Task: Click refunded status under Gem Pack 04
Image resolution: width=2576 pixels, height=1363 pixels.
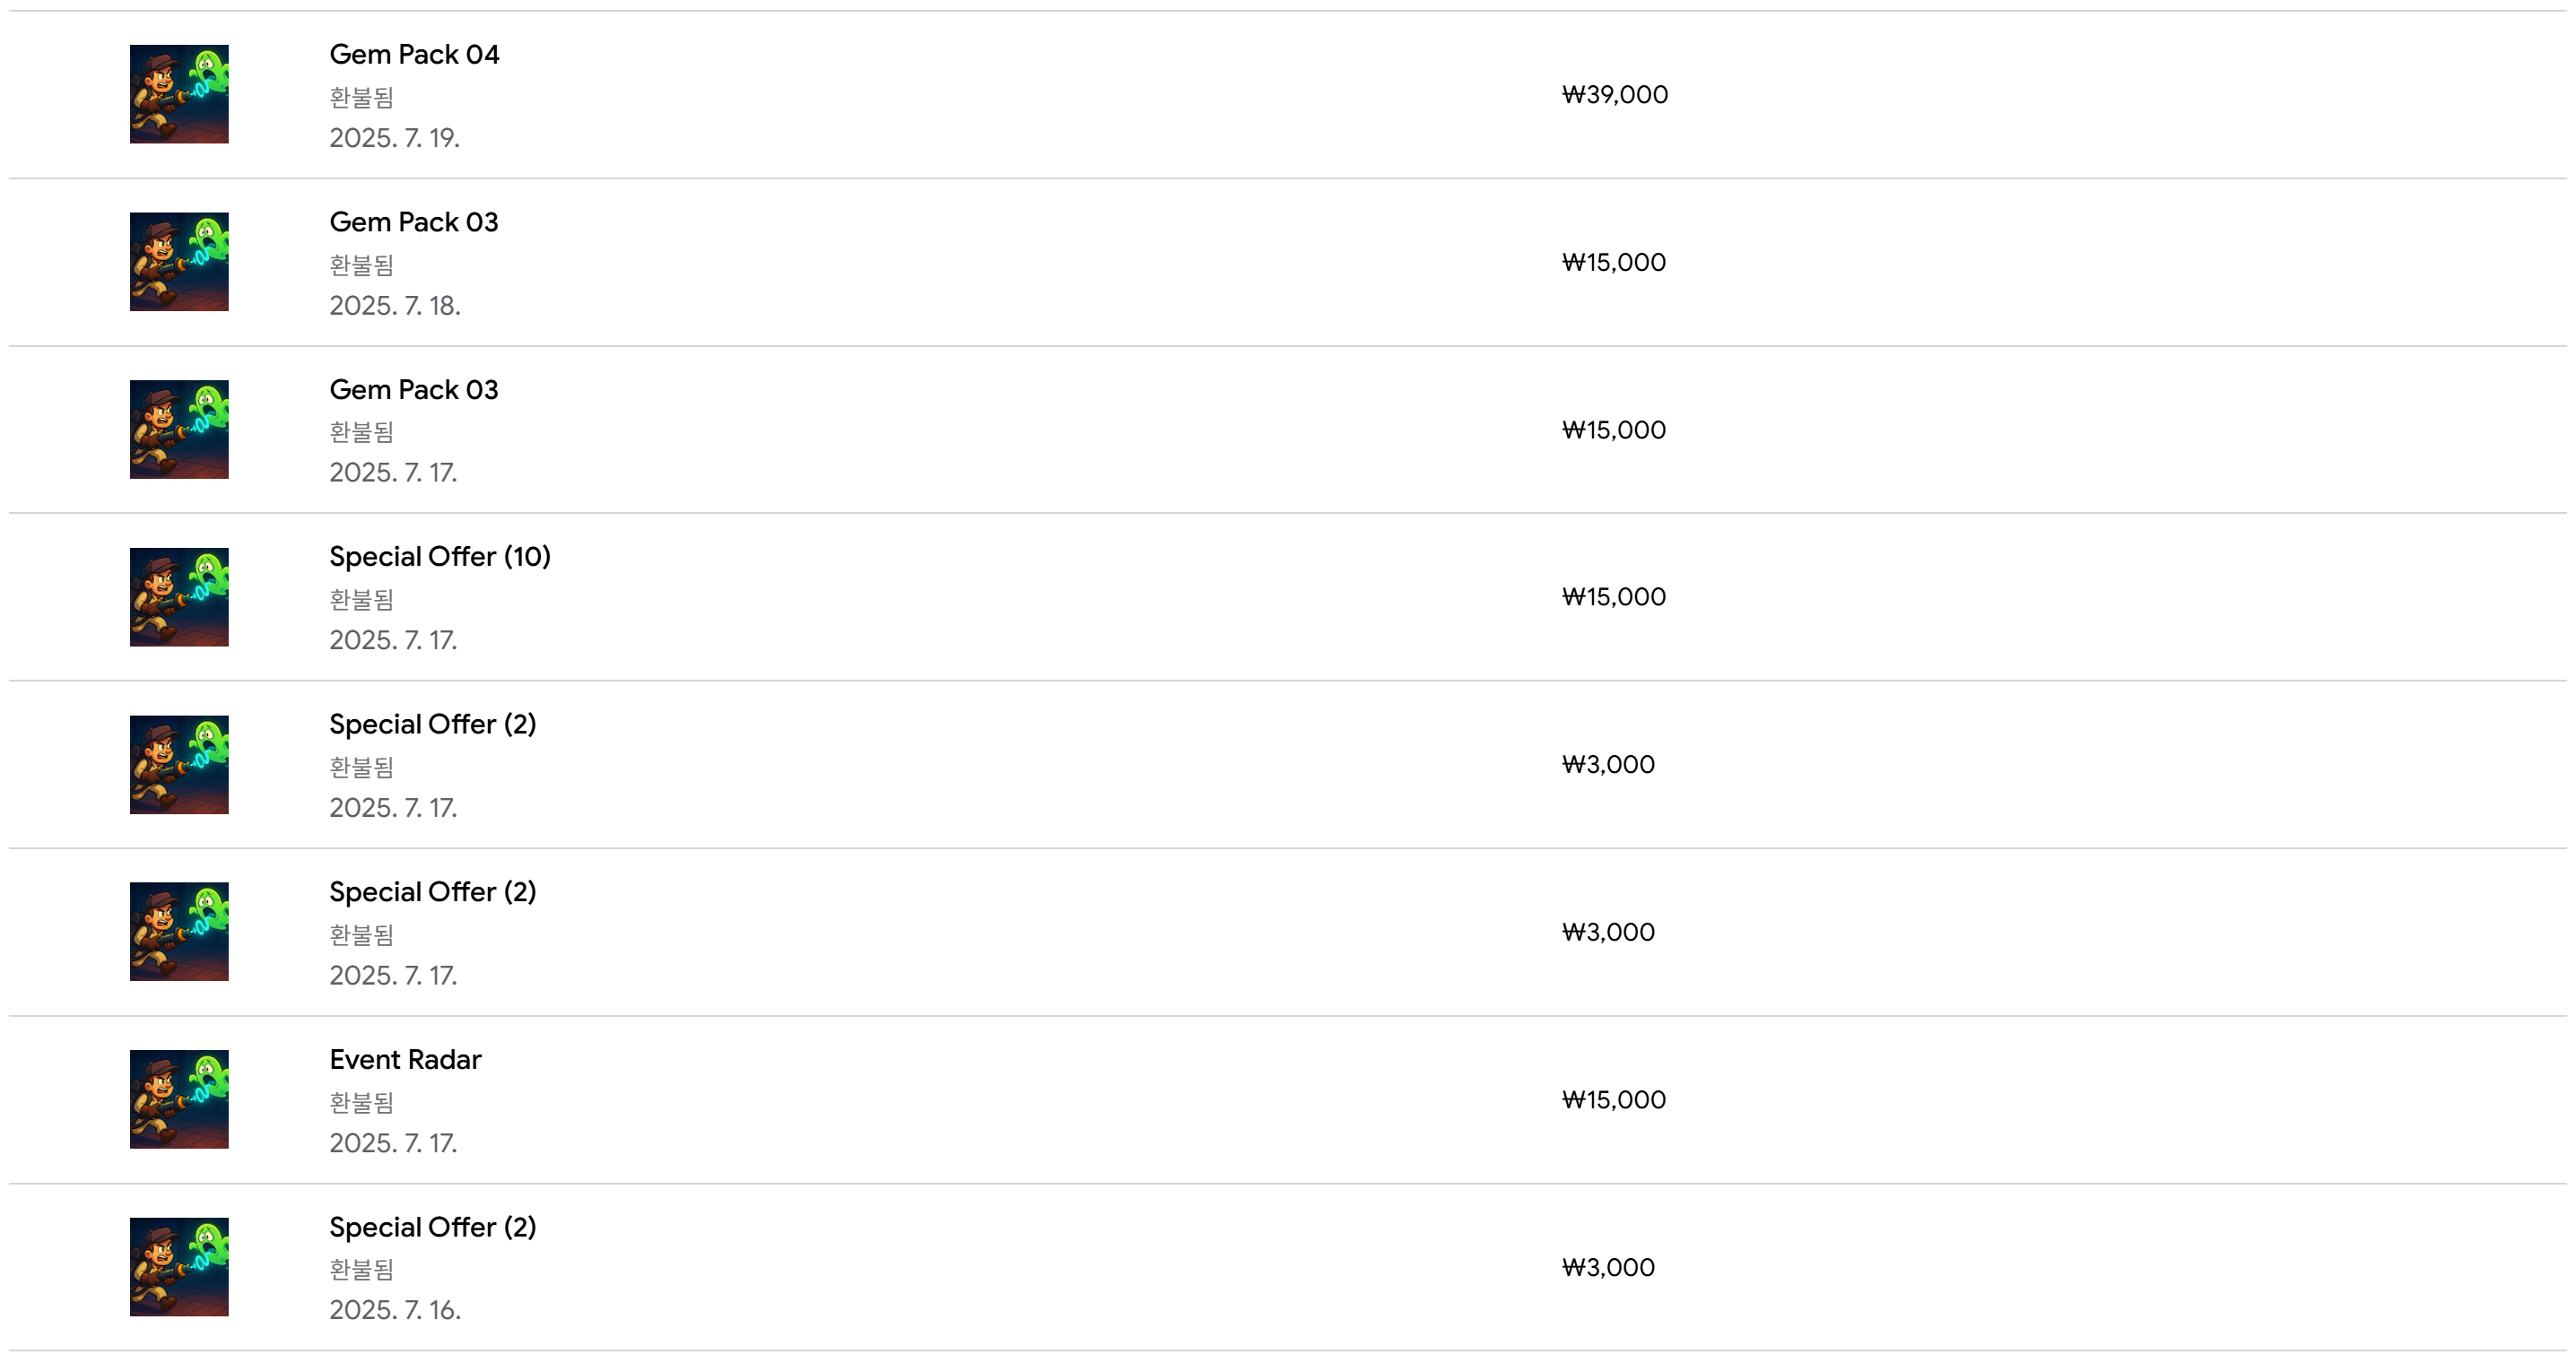Action: pos(362,97)
